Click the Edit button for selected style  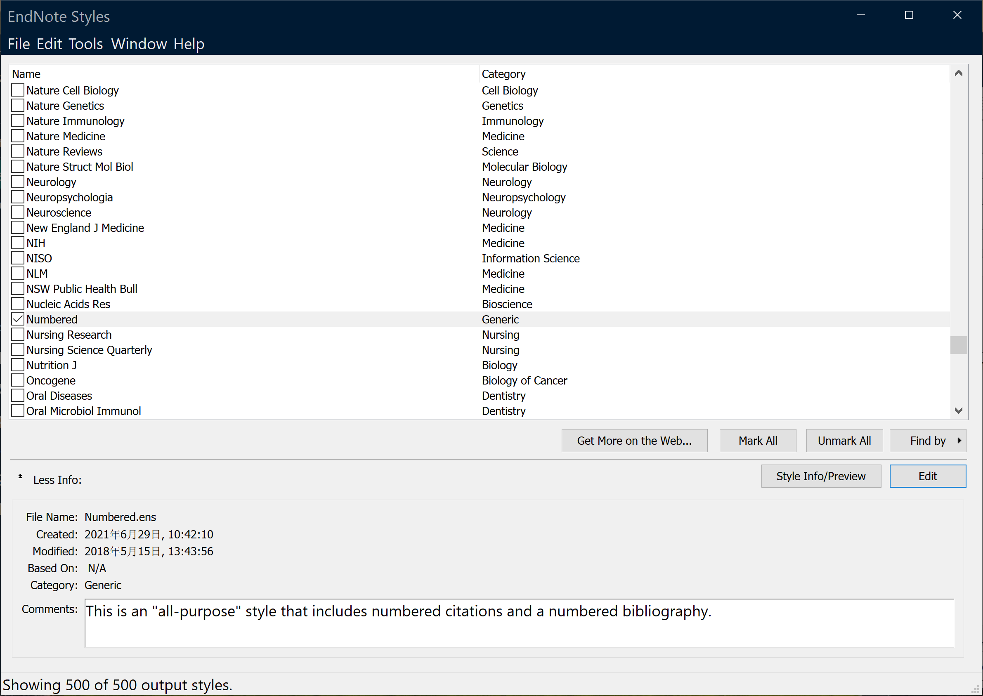click(x=927, y=476)
